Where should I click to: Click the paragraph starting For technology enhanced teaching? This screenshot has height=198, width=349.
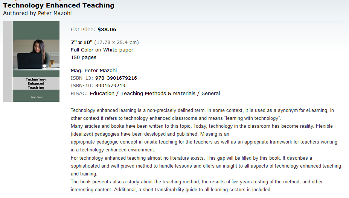point(206,166)
